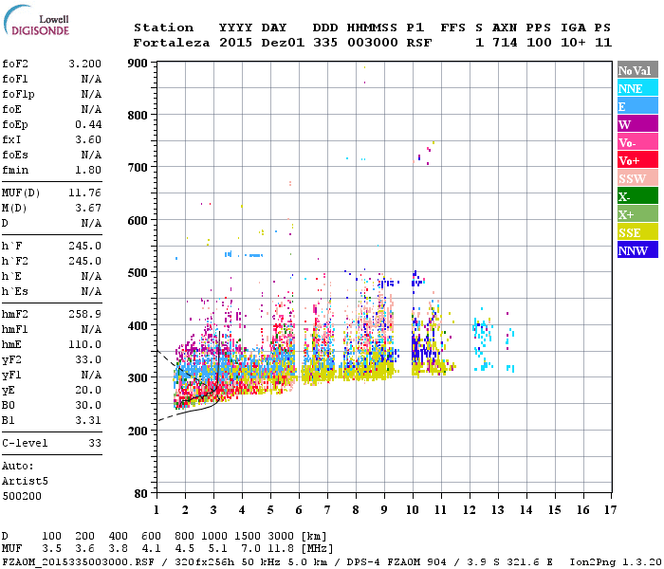The image size is (664, 569).
Task: Click the M(D) value 3.67
Action: point(88,209)
